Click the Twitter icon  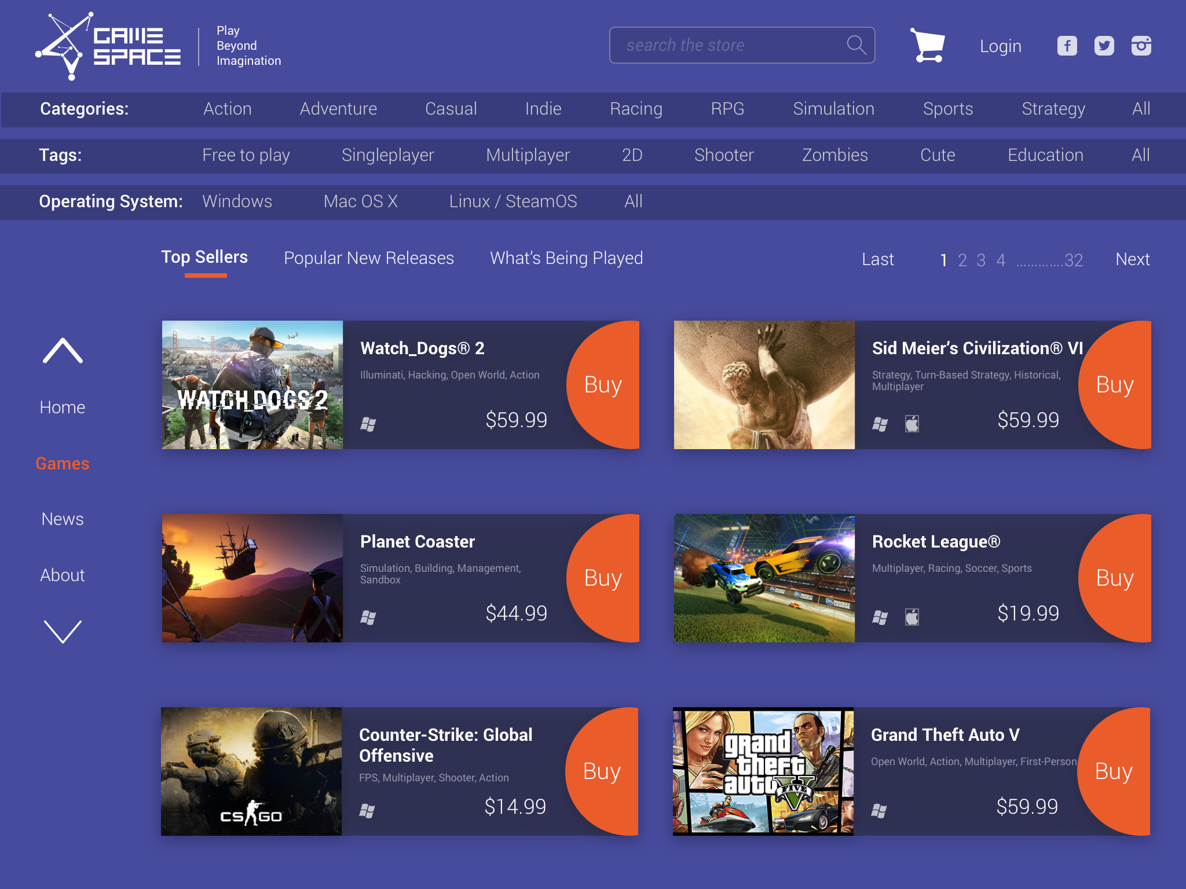click(1104, 45)
